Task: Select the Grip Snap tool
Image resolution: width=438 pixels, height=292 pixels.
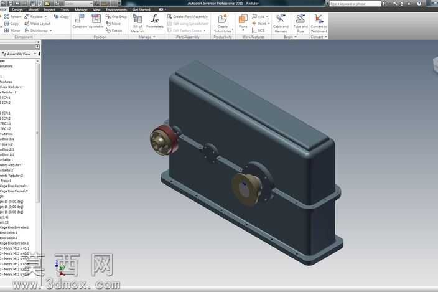Action: click(116, 17)
